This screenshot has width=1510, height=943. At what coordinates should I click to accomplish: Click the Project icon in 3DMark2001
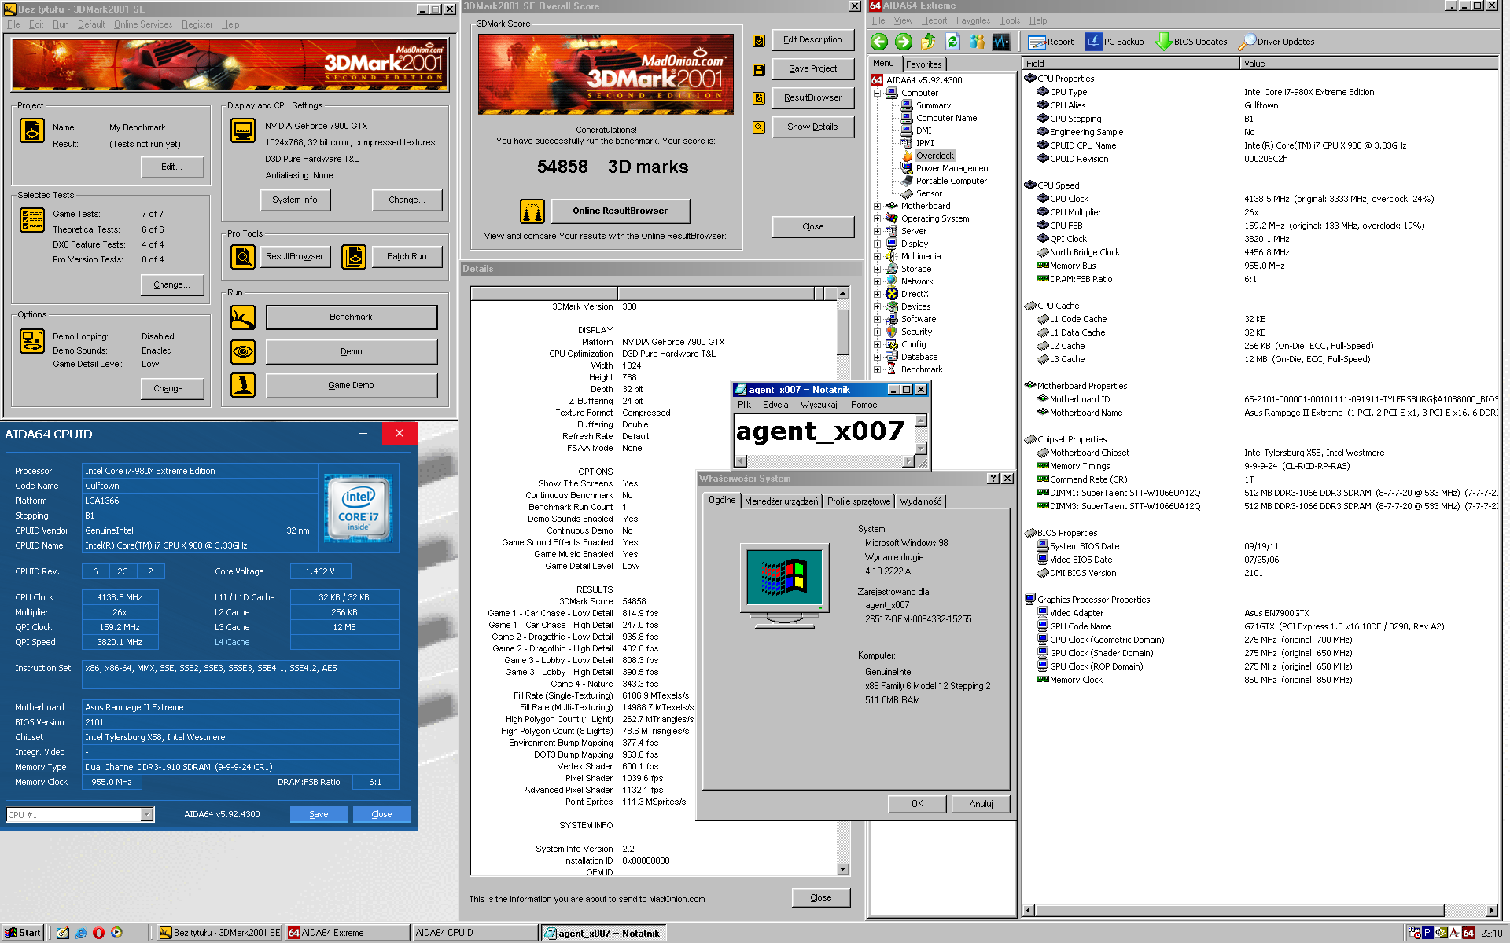click(x=32, y=130)
